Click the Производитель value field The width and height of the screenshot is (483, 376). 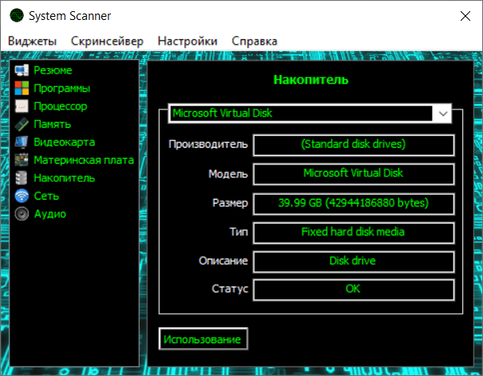[x=354, y=144]
